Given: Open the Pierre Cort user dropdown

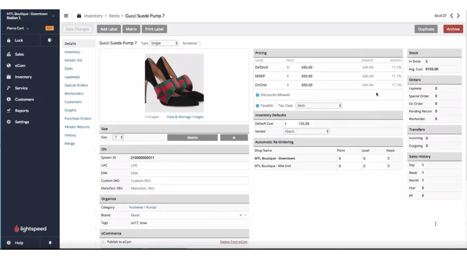Looking at the screenshot, I should [x=18, y=28].
